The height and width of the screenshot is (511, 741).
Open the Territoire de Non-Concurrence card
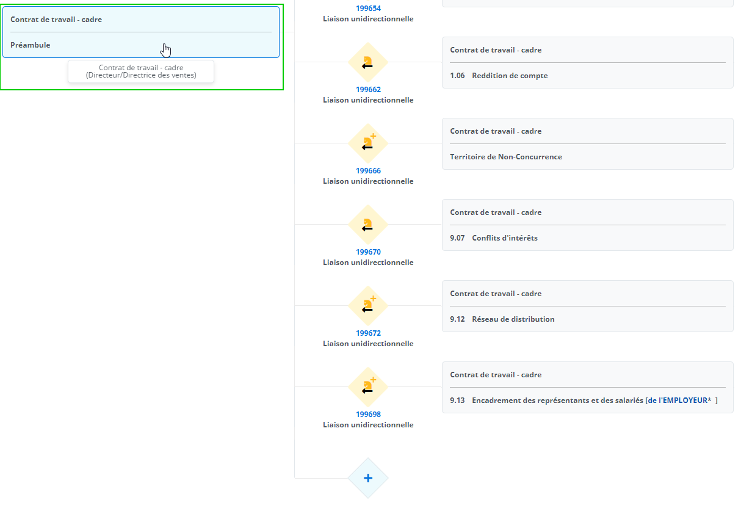[587, 144]
